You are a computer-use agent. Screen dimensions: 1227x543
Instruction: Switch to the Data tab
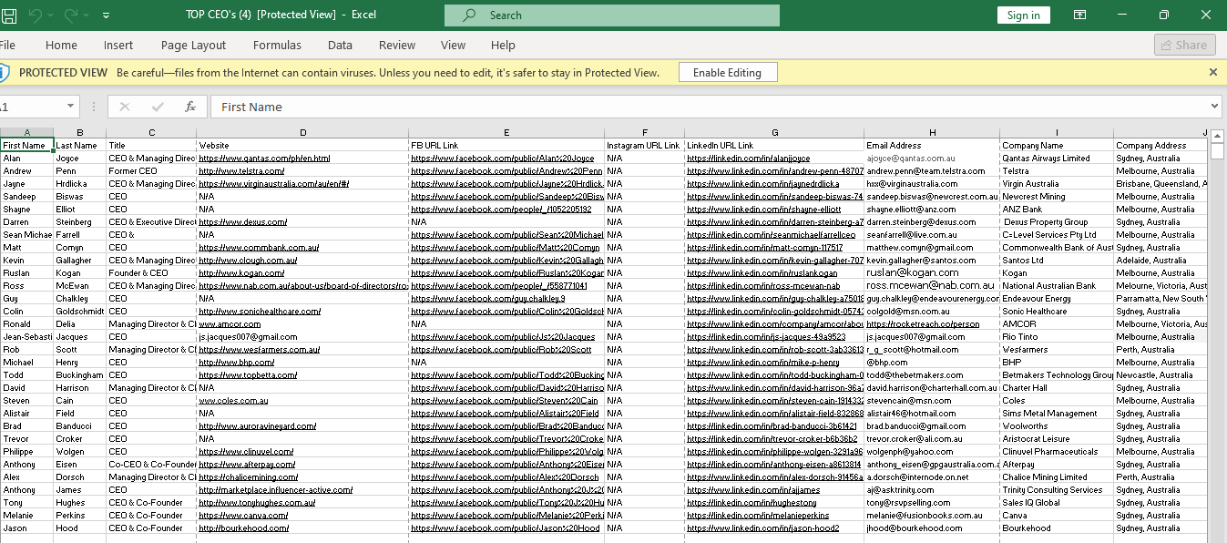coord(340,46)
